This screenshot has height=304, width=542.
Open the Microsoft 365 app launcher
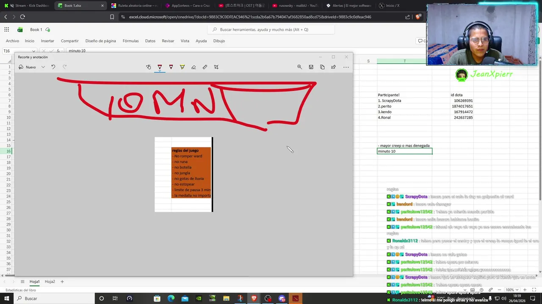(7, 30)
